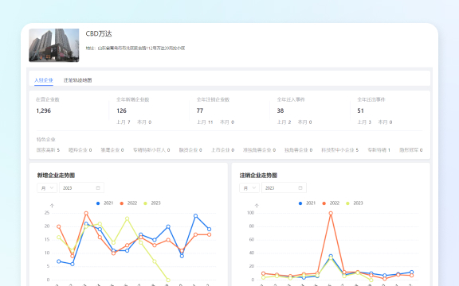Toggle the 2021 legend in 注销企业走势图
The image size is (459, 286).
tap(307, 203)
